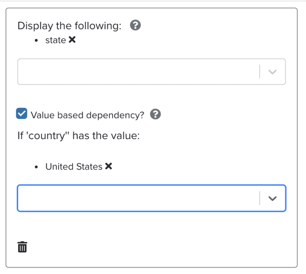Screen dimensions: 306x274
Task: Open help for 'Display the following'
Action: pyautogui.click(x=135, y=25)
